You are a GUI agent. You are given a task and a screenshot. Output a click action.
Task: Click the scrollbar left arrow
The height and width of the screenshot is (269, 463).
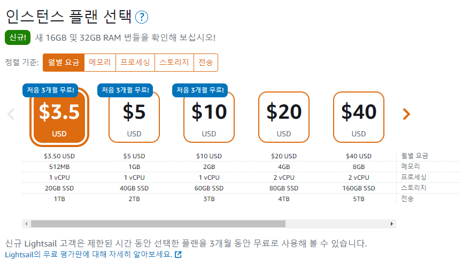[25, 224]
